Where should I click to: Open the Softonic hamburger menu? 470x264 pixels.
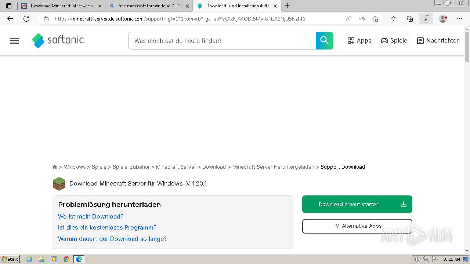15,41
